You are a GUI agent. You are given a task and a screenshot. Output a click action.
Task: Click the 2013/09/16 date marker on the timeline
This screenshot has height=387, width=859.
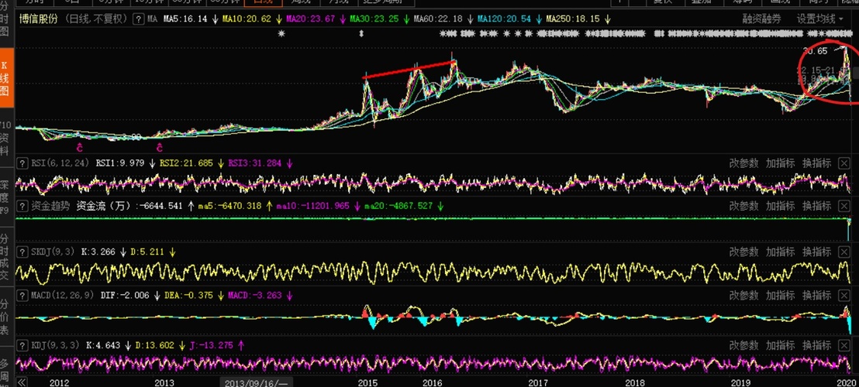pyautogui.click(x=255, y=382)
